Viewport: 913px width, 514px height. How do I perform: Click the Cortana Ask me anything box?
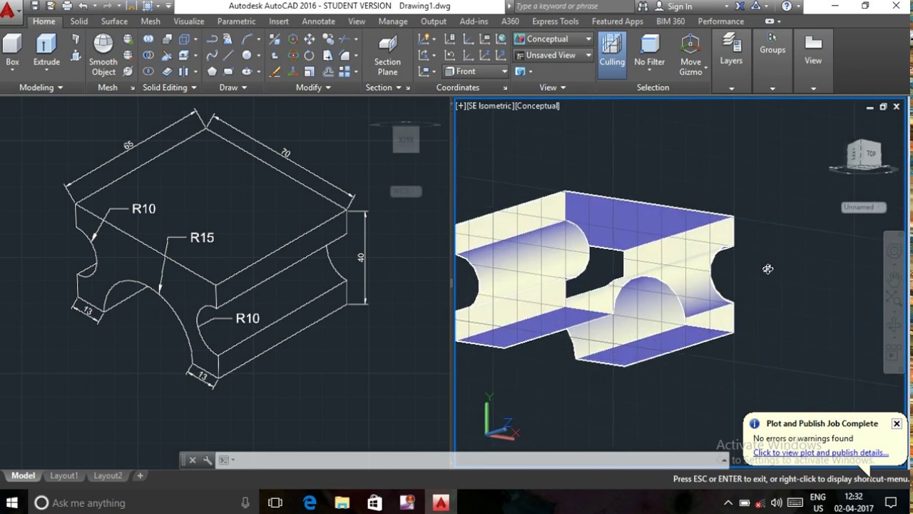143,503
